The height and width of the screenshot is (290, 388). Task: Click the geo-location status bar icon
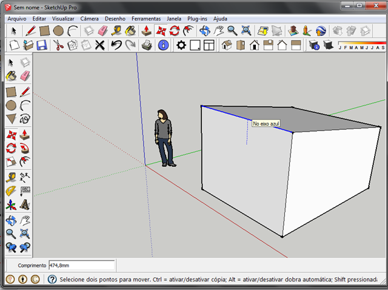[10, 280]
